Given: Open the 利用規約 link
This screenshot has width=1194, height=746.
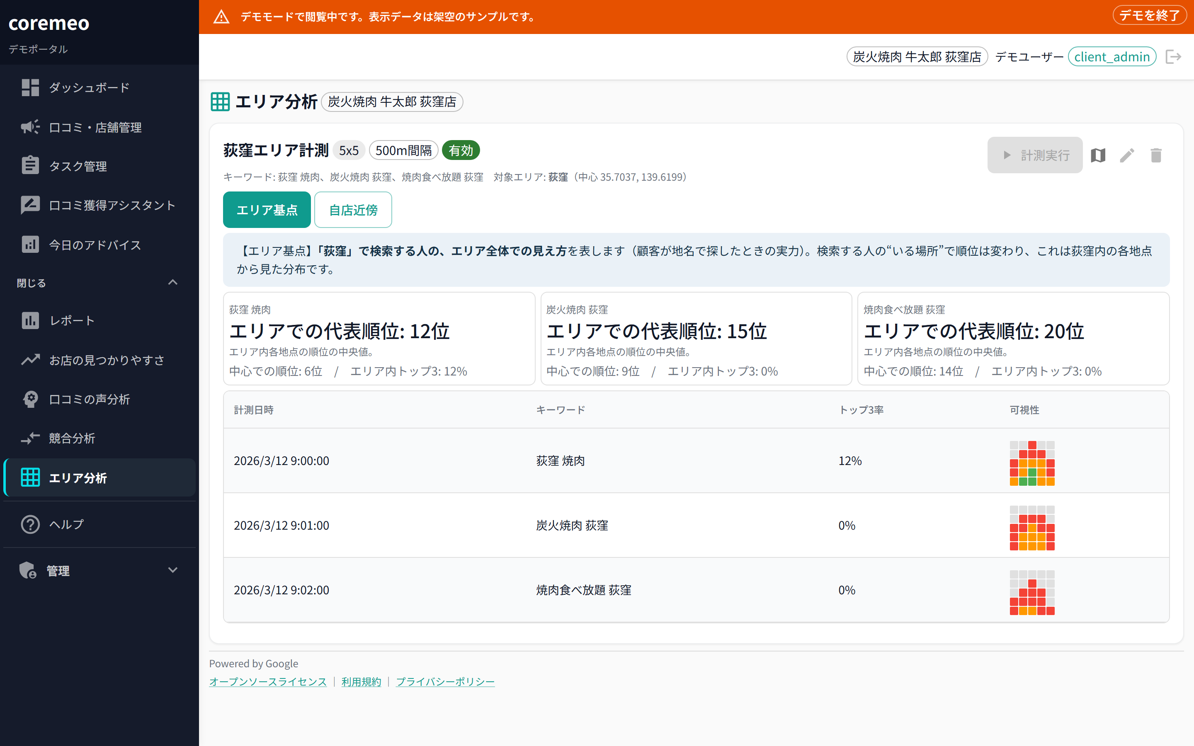Looking at the screenshot, I should [361, 681].
